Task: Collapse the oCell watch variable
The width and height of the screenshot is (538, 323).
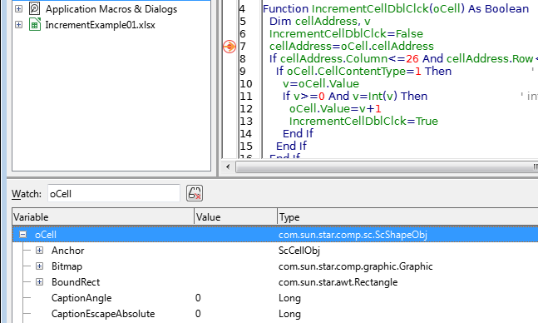Action: [x=23, y=235]
